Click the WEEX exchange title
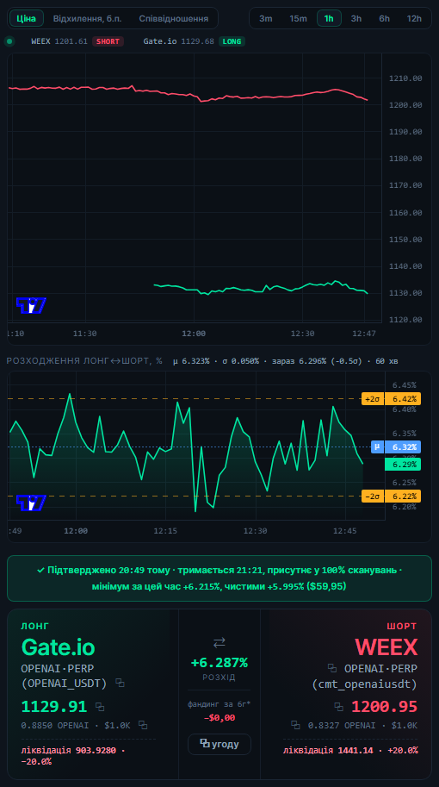 click(x=386, y=647)
